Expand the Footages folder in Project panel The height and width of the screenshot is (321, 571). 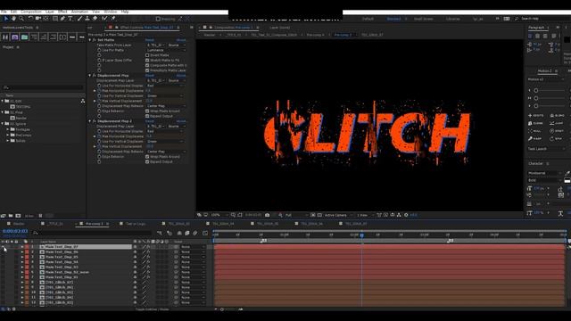click(x=8, y=129)
